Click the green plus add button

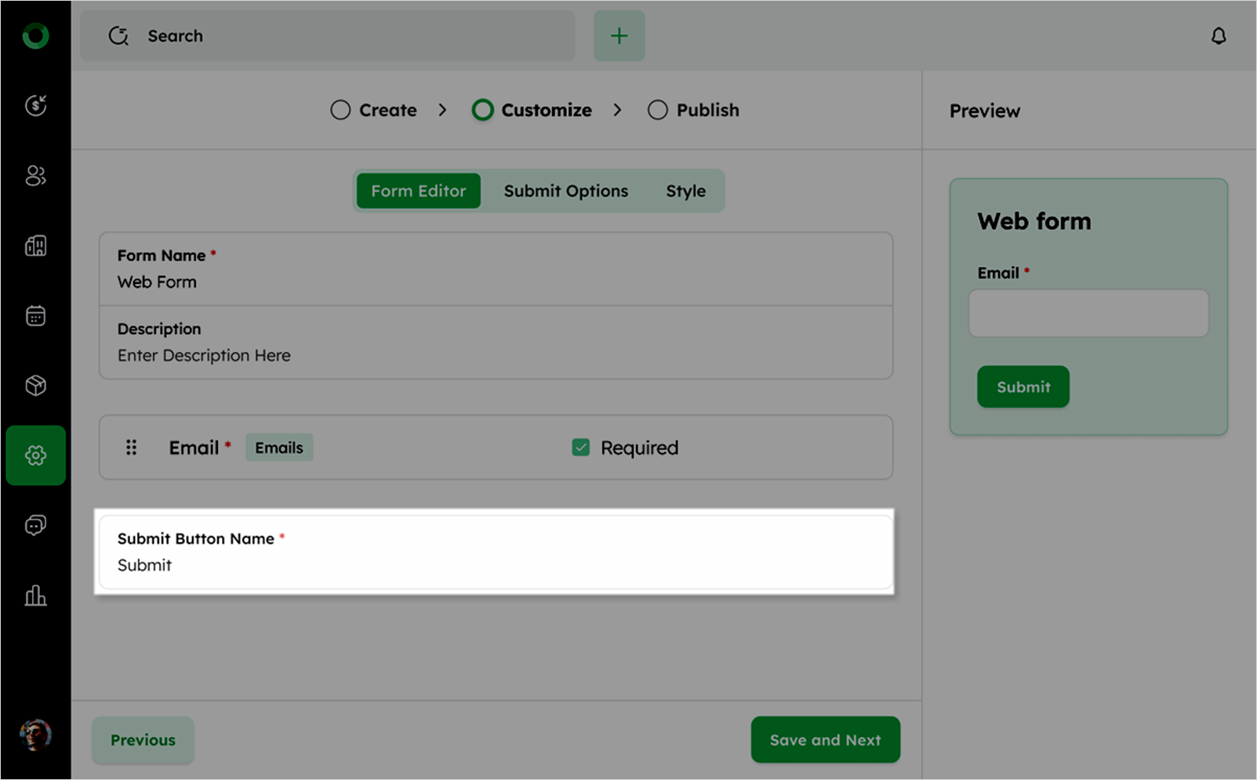pyautogui.click(x=619, y=36)
